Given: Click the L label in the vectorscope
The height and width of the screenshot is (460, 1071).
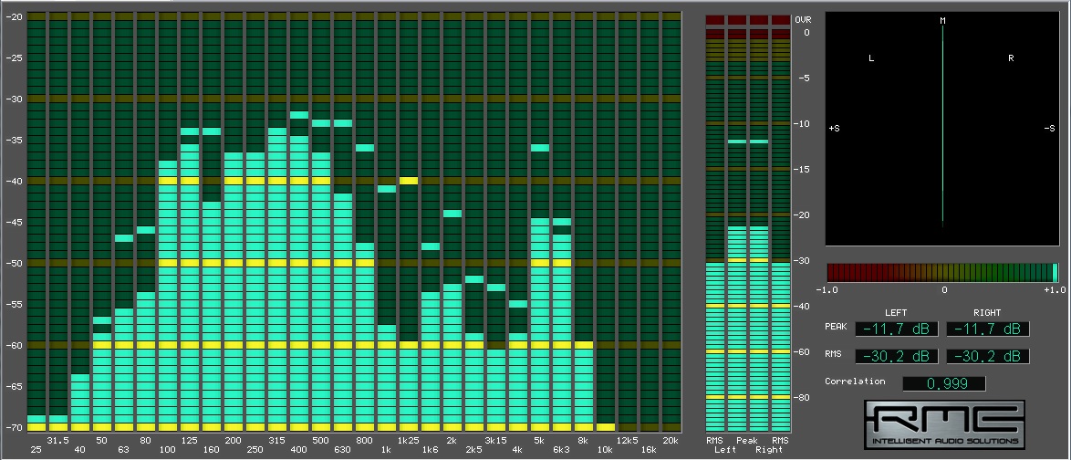Looking at the screenshot, I should click(871, 58).
